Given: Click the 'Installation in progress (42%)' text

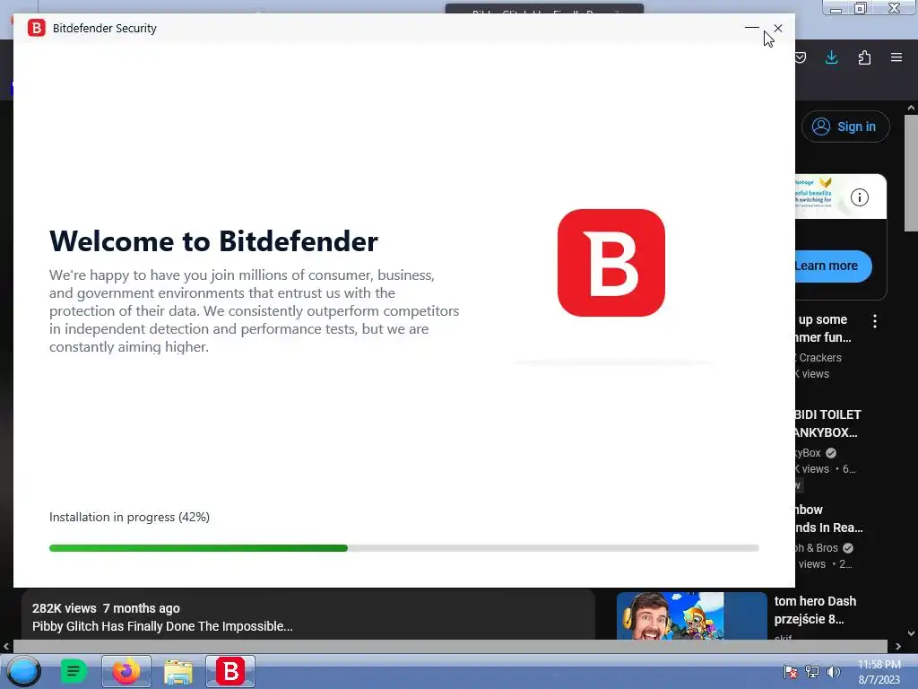Looking at the screenshot, I should coord(129,517).
